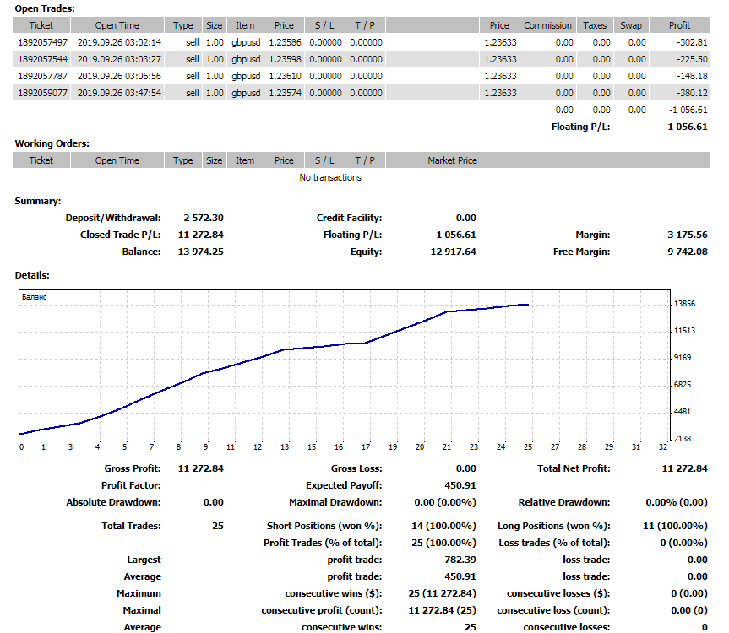729x633 pixels.
Task: Click ticket number 1892057497
Action: [x=41, y=42]
